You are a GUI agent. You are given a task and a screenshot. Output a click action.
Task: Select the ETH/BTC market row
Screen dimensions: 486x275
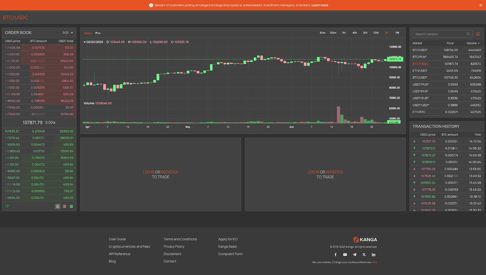tap(447, 112)
